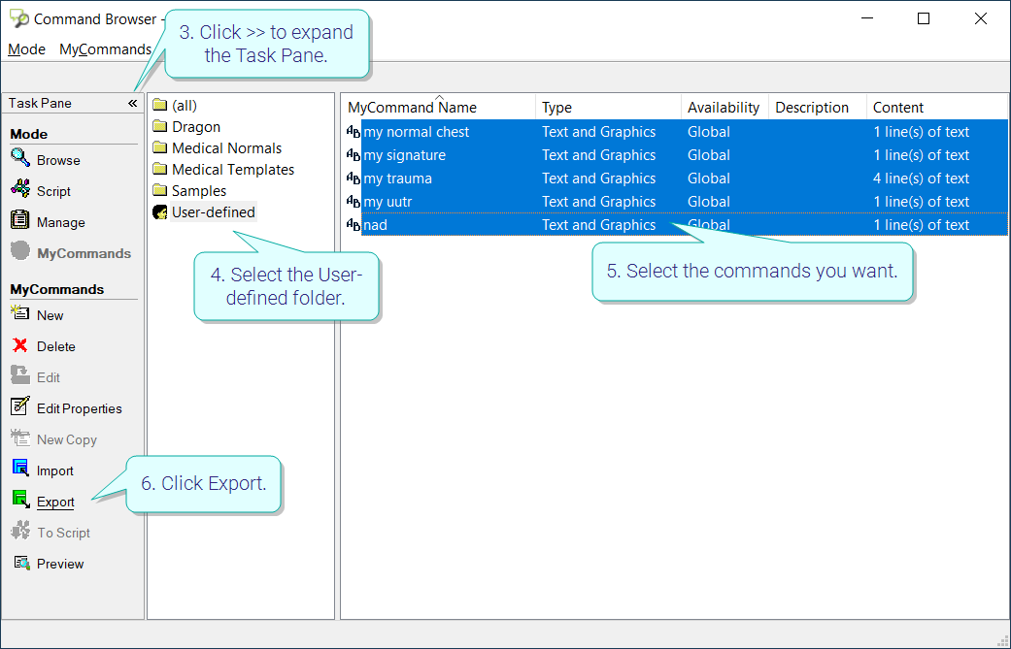Click the Edit icon in Task Pane
The height and width of the screenshot is (649, 1011).
[20, 375]
